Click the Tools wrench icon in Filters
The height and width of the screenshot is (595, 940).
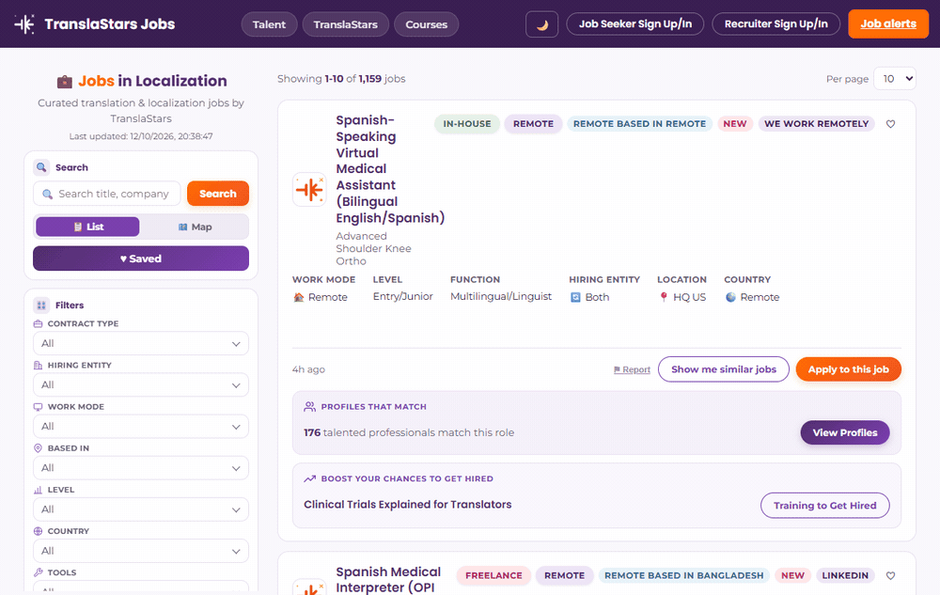click(x=38, y=572)
